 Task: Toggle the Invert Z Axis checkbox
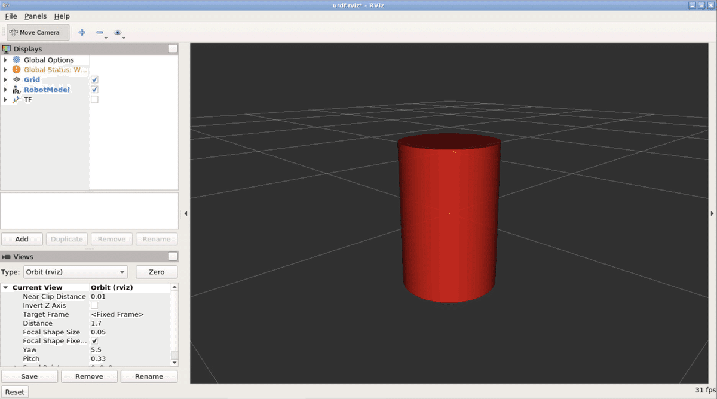[x=94, y=305]
